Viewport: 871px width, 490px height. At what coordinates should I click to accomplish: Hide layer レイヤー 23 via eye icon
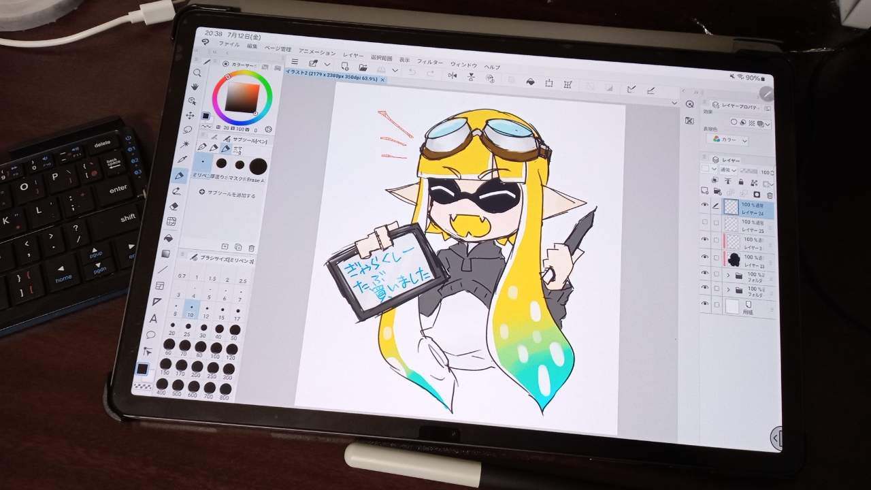tap(704, 256)
